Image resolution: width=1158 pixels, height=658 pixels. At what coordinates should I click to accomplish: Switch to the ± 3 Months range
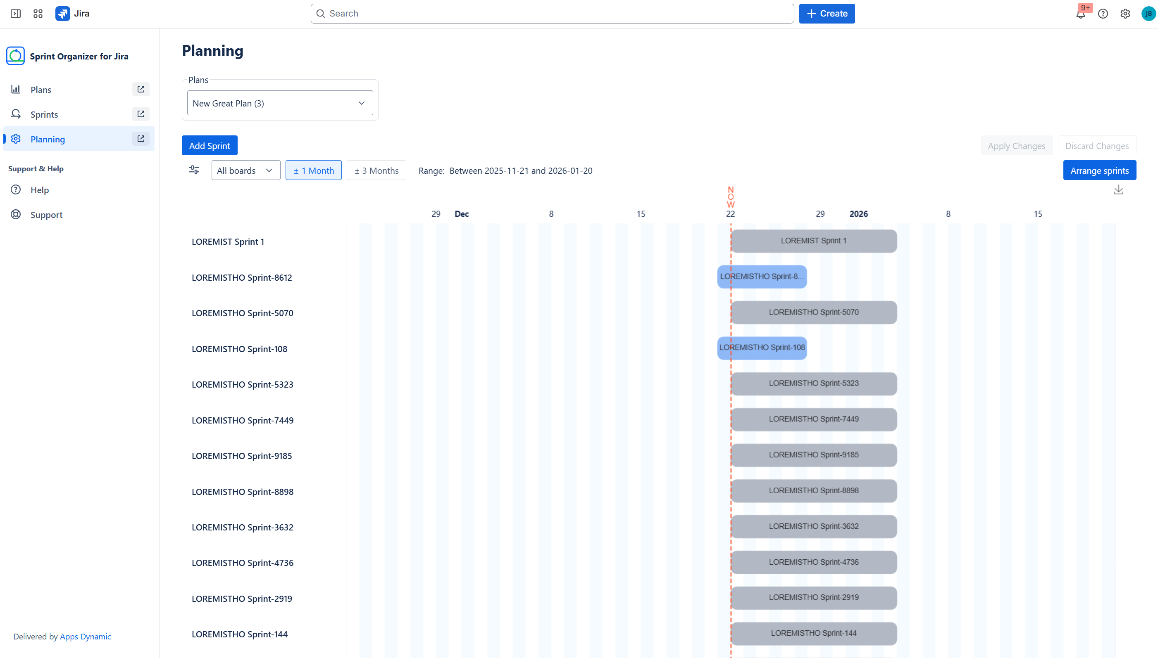coord(376,170)
